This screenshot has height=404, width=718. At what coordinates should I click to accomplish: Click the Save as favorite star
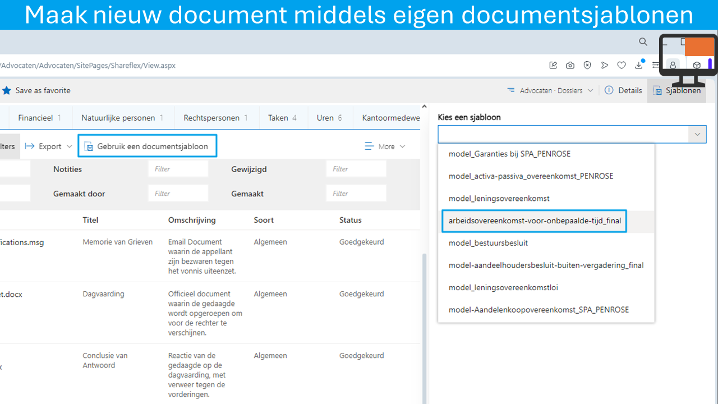coord(7,90)
